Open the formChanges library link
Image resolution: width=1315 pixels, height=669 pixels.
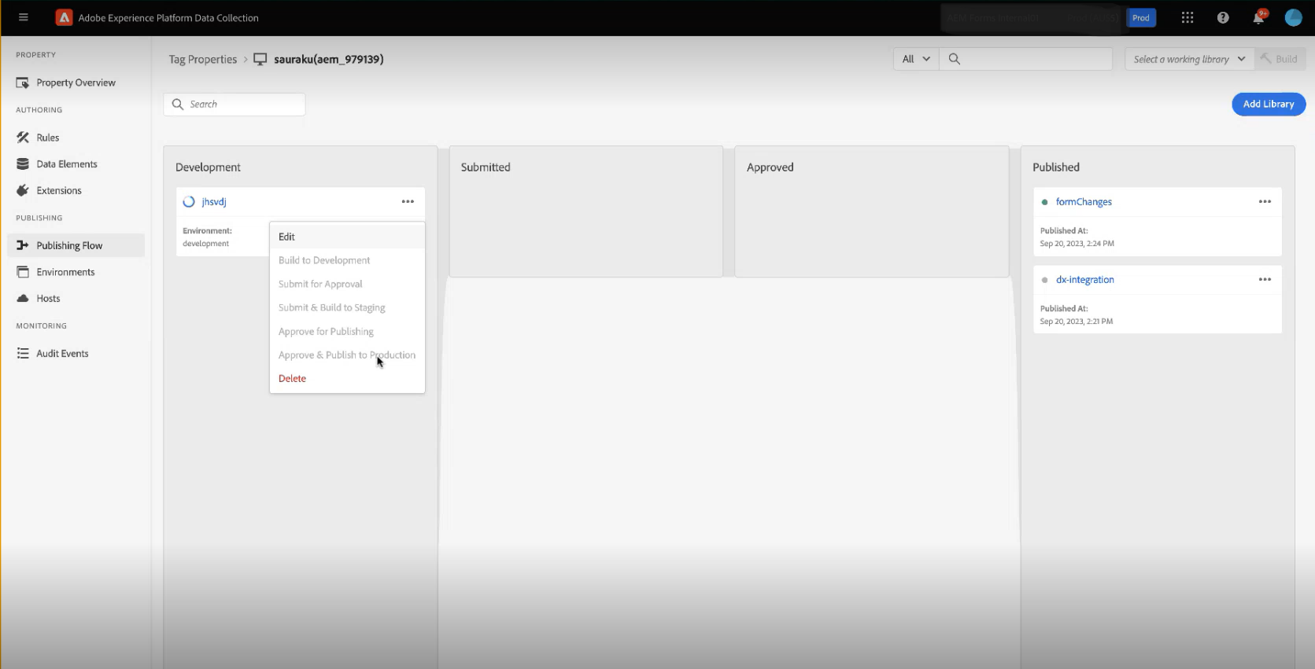pos(1084,202)
